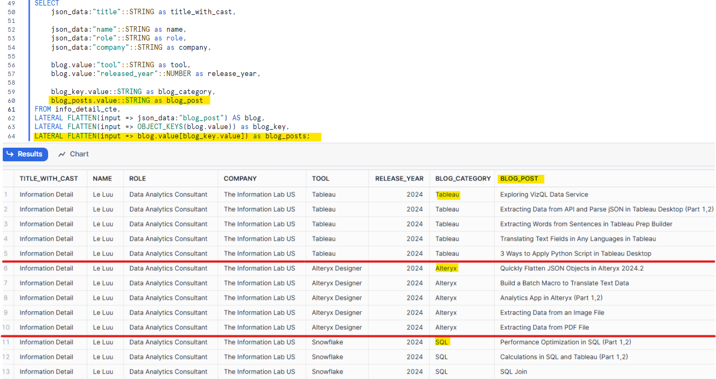716x379 pixels.
Task: Select row number 11 in results
Action: pyautogui.click(x=7, y=342)
